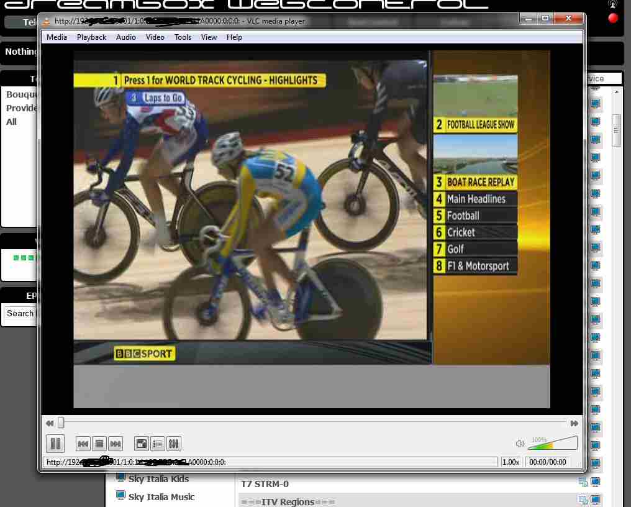Click the red record indicator in web control
The width and height of the screenshot is (631, 507).
(612, 18)
